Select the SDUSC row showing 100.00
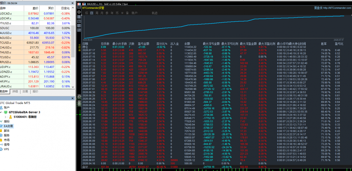This screenshot has height=171, width=352. tap(36, 28)
